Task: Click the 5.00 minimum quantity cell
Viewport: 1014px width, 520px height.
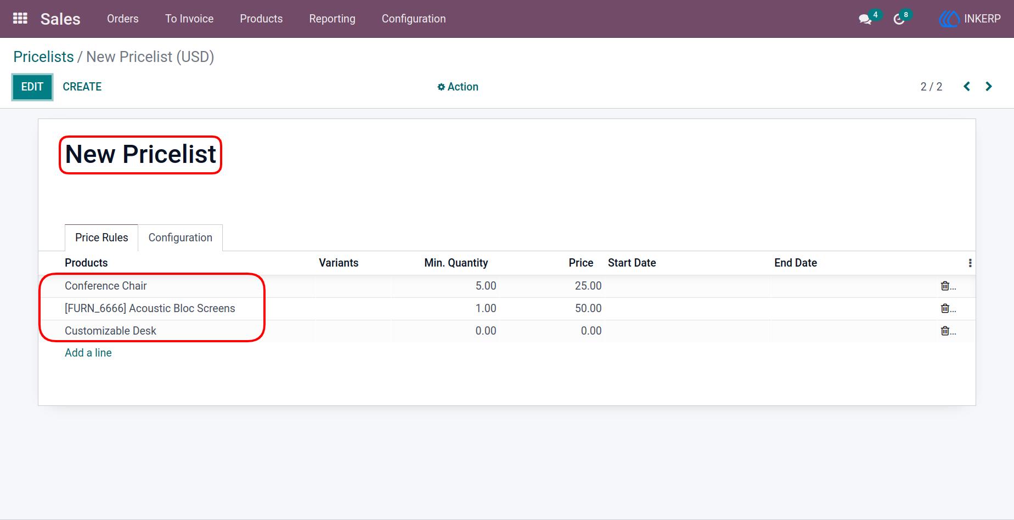Action: pos(486,286)
